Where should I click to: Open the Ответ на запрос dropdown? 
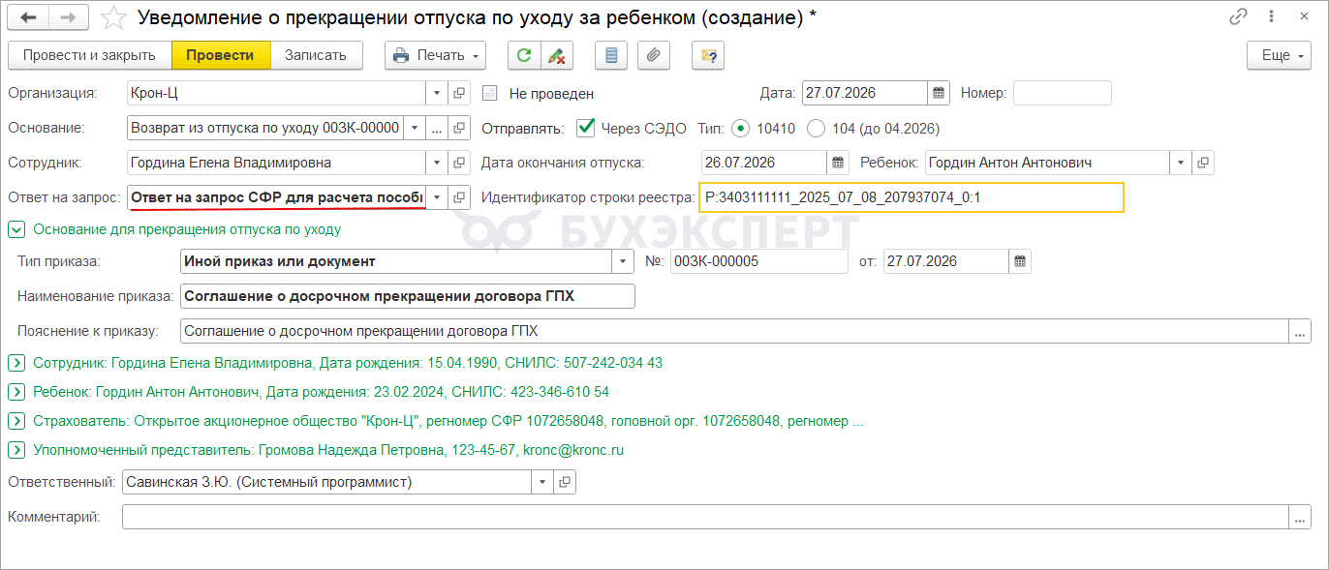click(x=437, y=197)
